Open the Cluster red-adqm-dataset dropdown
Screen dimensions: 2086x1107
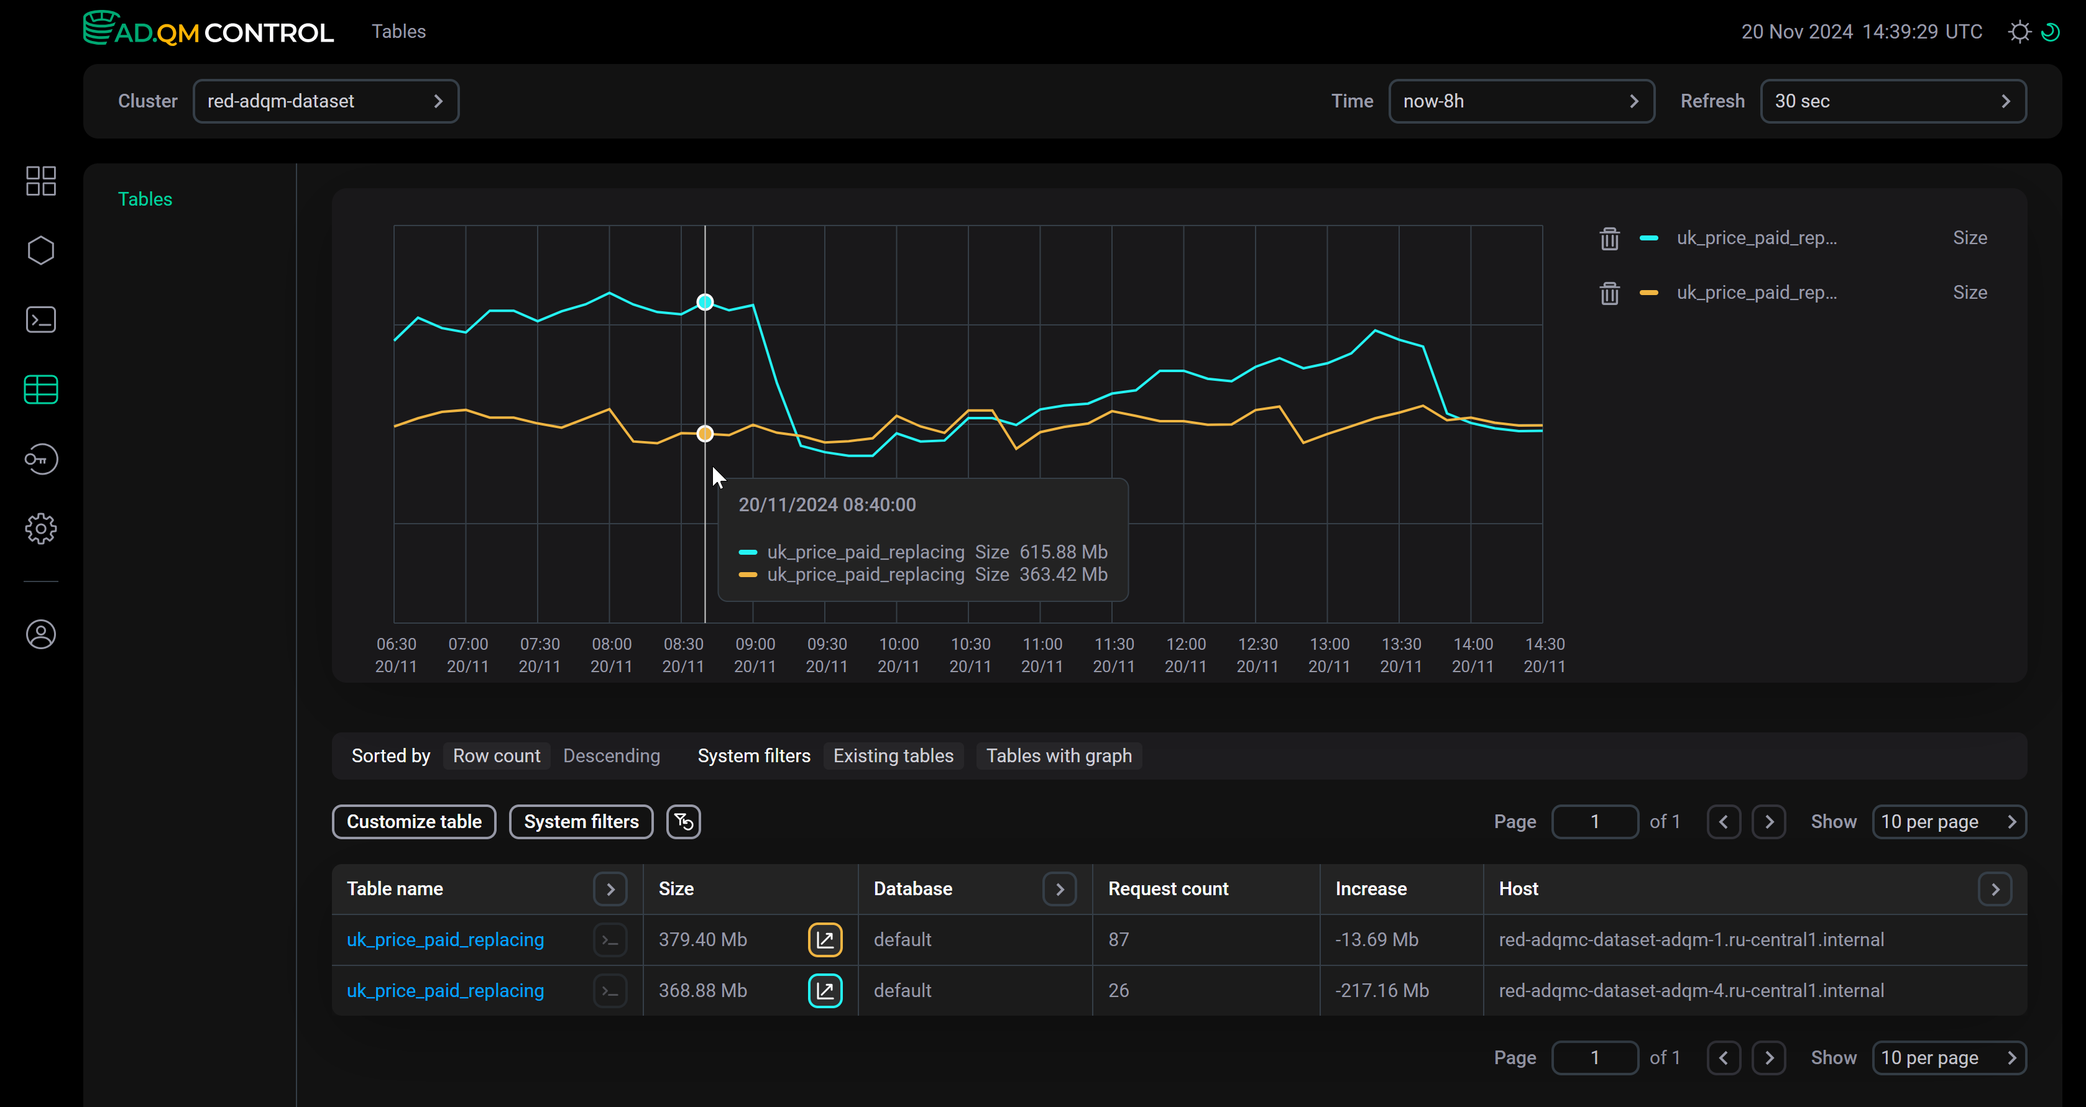coord(326,101)
